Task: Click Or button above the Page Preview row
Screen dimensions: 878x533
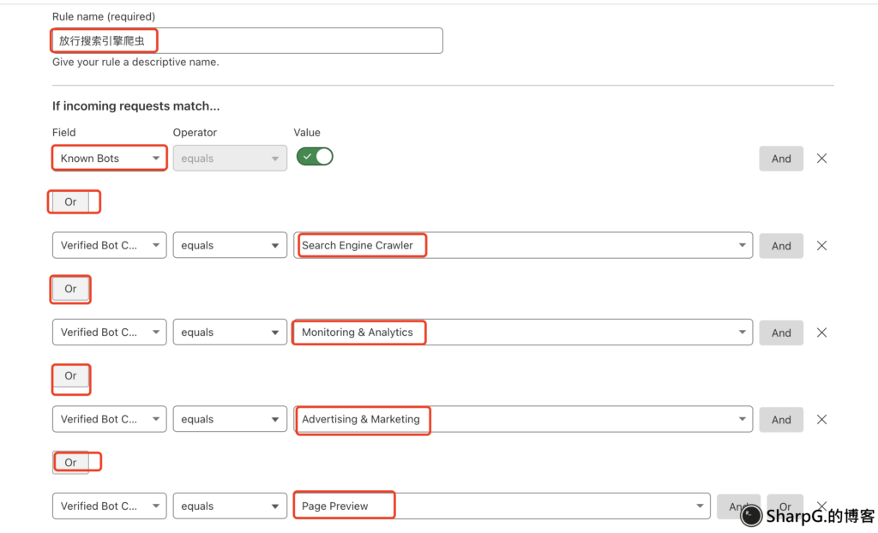Action: pyautogui.click(x=71, y=463)
